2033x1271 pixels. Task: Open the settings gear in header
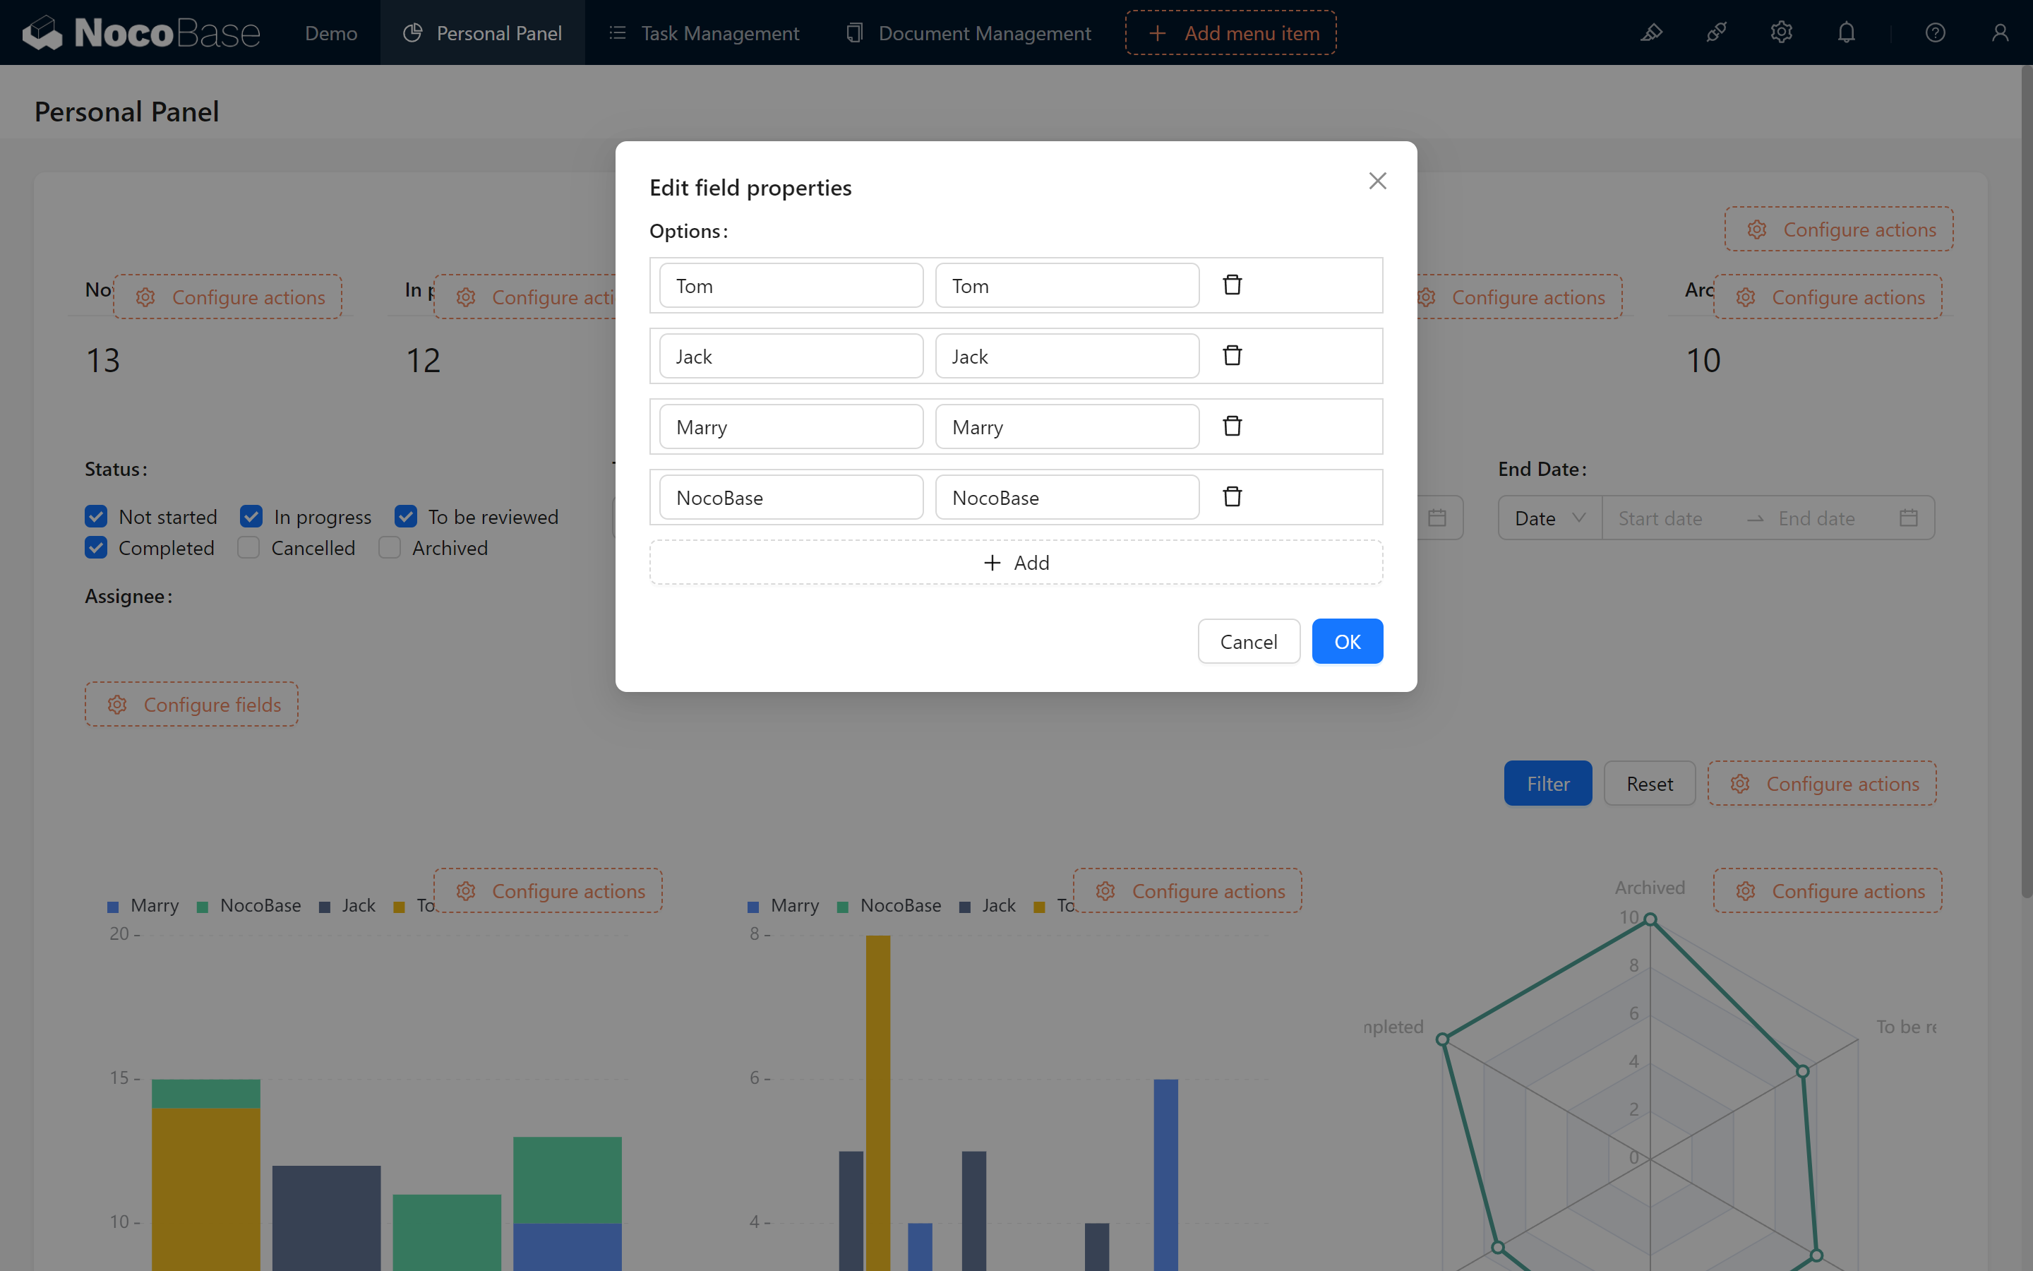(1781, 32)
